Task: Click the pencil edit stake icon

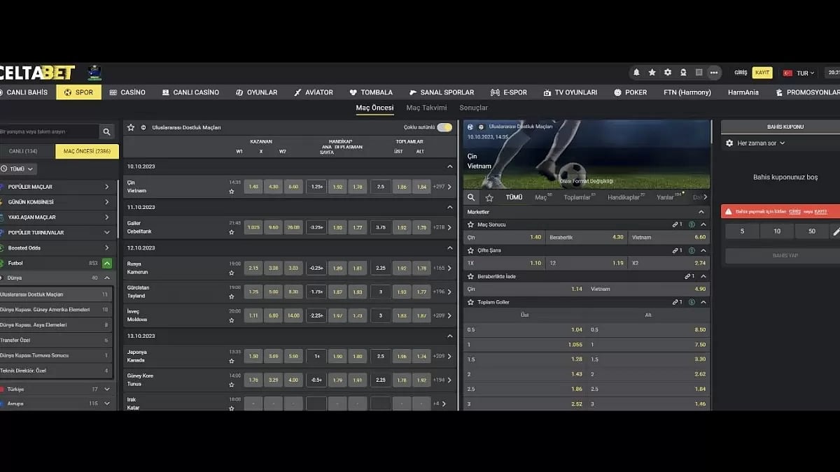Action: tap(835, 231)
